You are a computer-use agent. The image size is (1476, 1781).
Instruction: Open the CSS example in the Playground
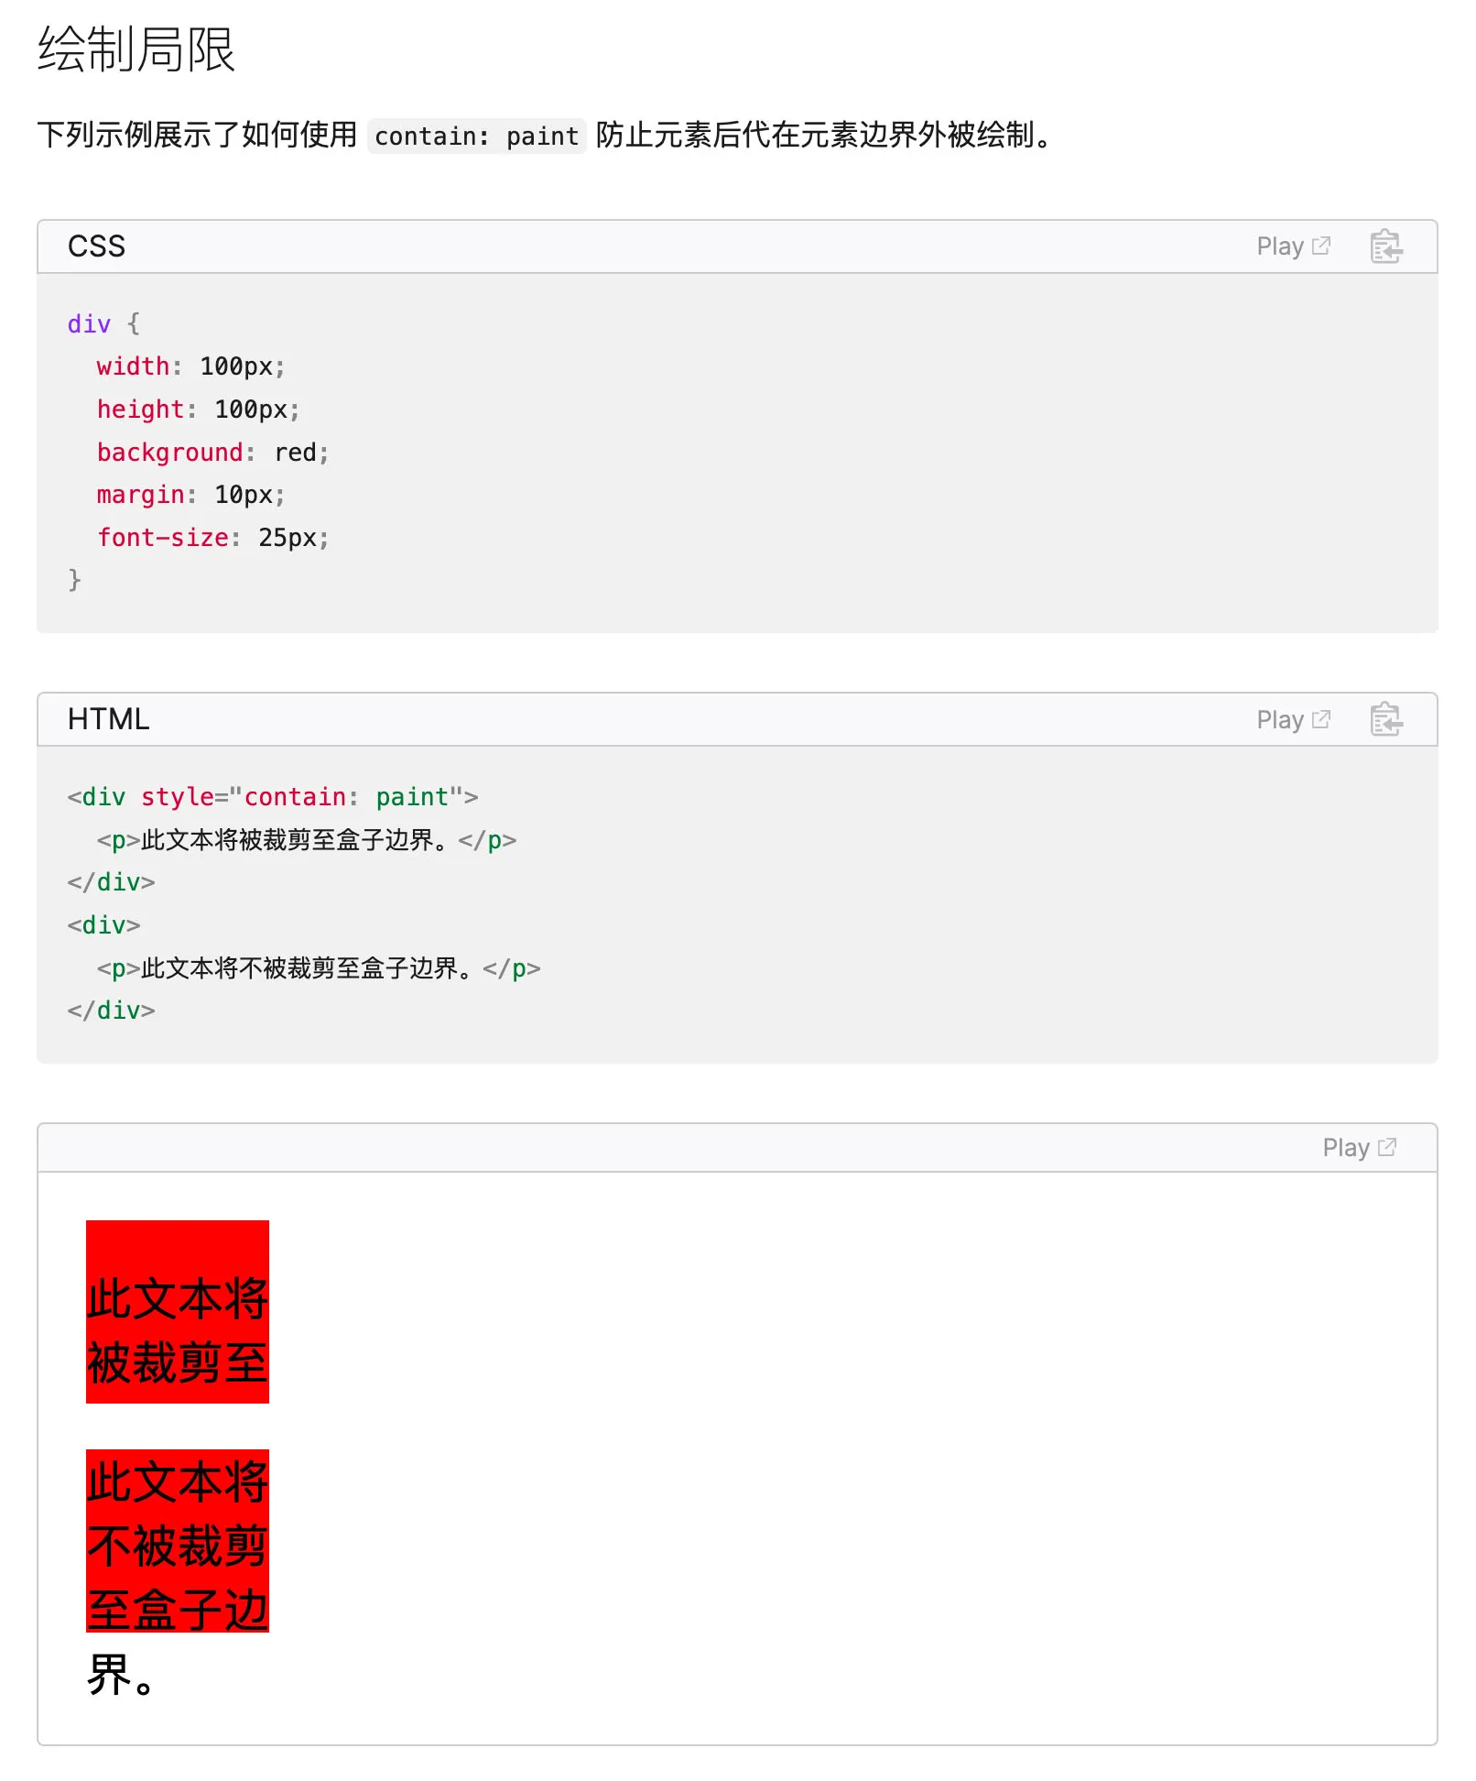[1280, 246]
